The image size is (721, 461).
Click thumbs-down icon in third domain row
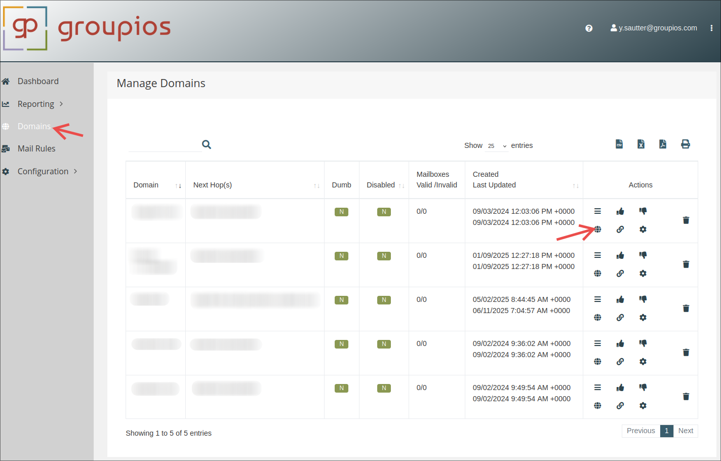[643, 299]
